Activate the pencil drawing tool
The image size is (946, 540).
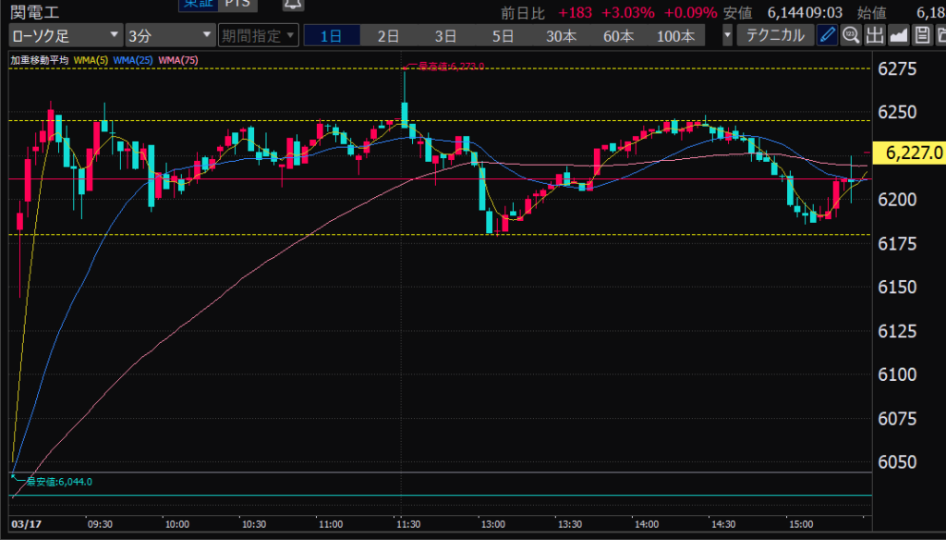(x=827, y=36)
